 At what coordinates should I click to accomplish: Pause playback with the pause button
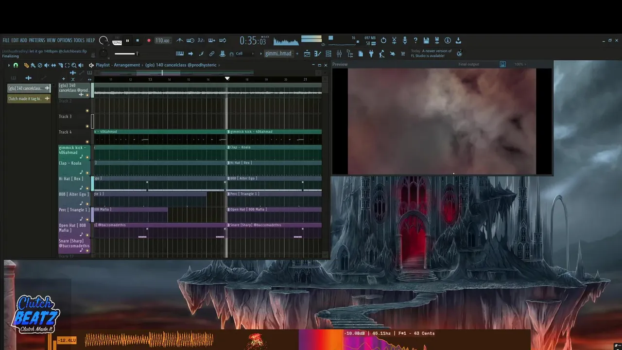click(127, 41)
